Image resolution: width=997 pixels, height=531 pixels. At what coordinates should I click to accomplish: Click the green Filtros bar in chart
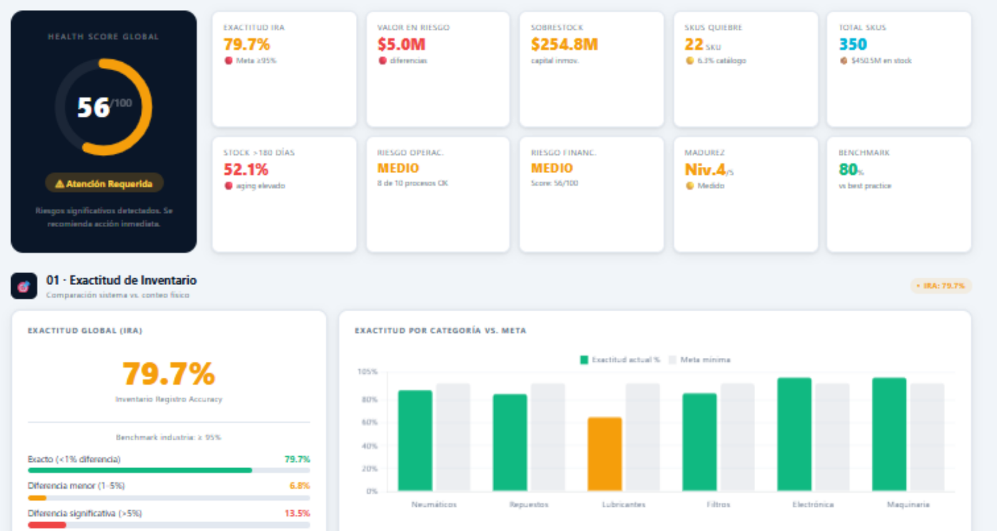pos(700,442)
